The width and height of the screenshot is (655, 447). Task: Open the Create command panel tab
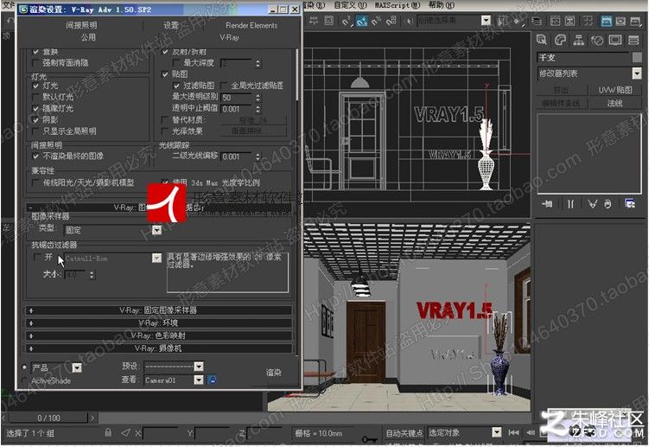pyautogui.click(x=542, y=40)
